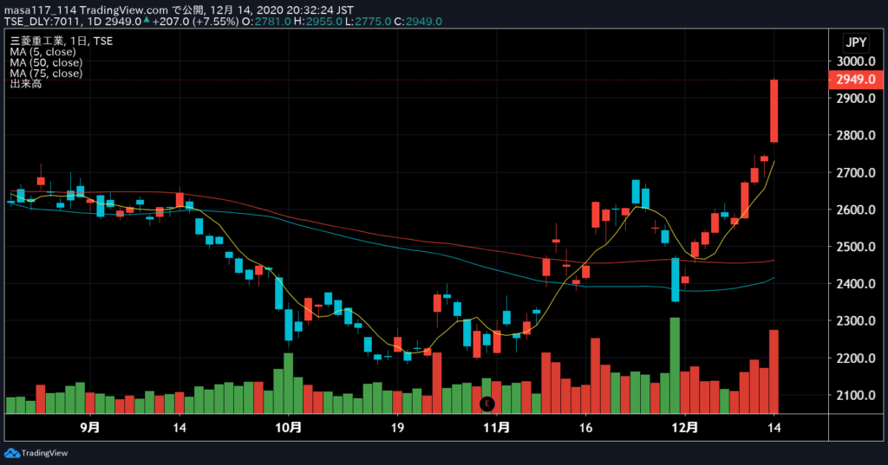888x465 pixels.
Task: Click the +207.0 (+7.55%) change value
Action: tap(195, 22)
